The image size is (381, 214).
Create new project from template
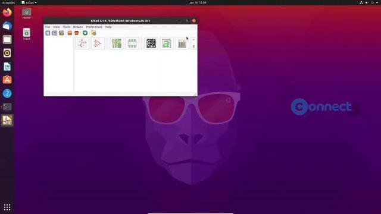click(x=55, y=33)
